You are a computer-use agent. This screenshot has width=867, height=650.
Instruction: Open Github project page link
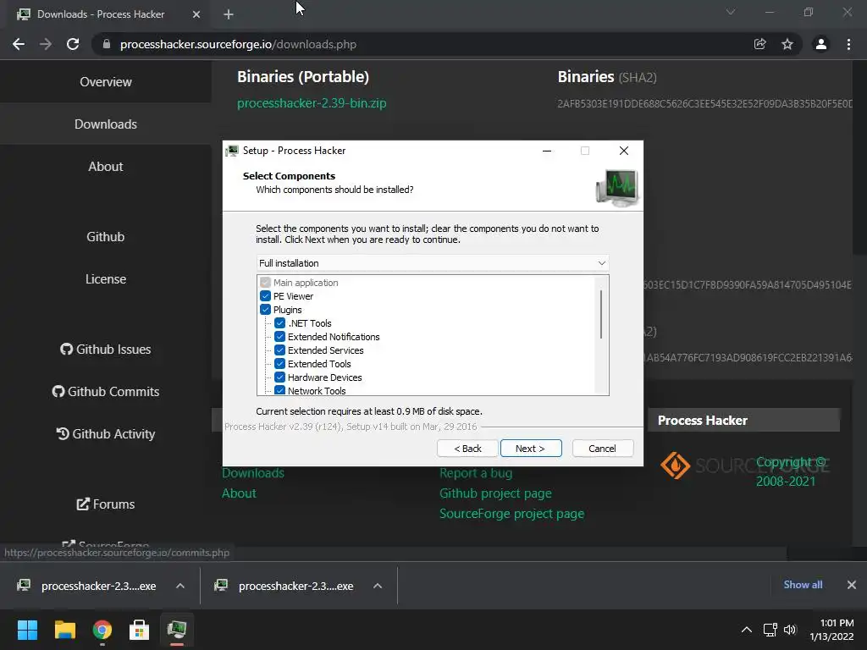pyautogui.click(x=495, y=493)
